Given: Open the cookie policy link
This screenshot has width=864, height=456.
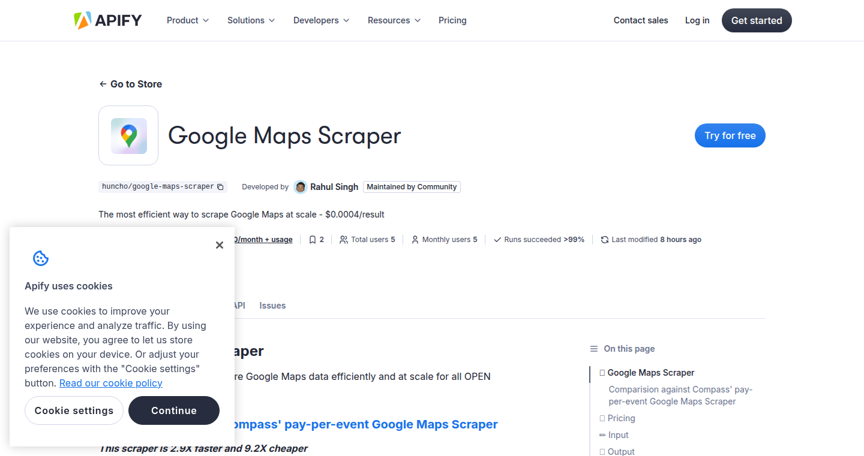Looking at the screenshot, I should click(x=111, y=383).
